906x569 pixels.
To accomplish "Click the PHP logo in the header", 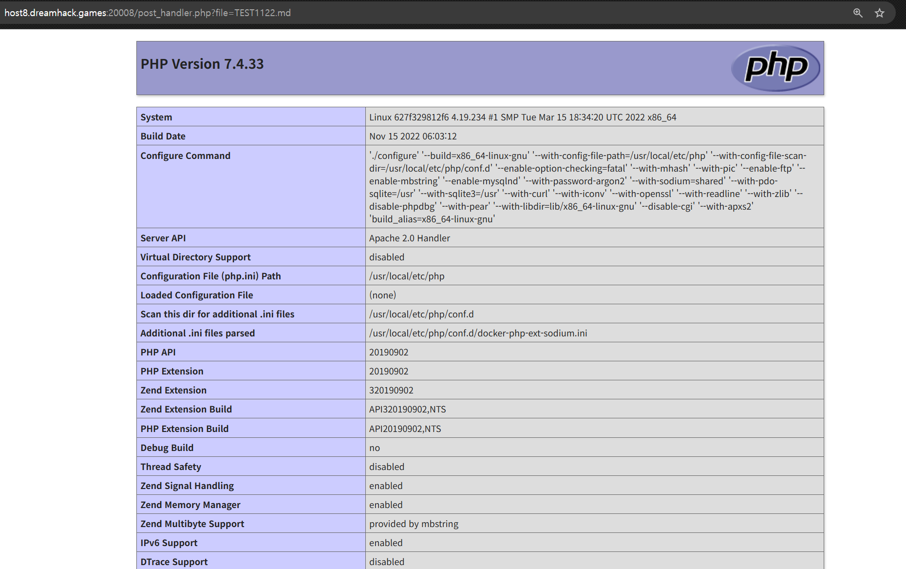I will (x=775, y=68).
